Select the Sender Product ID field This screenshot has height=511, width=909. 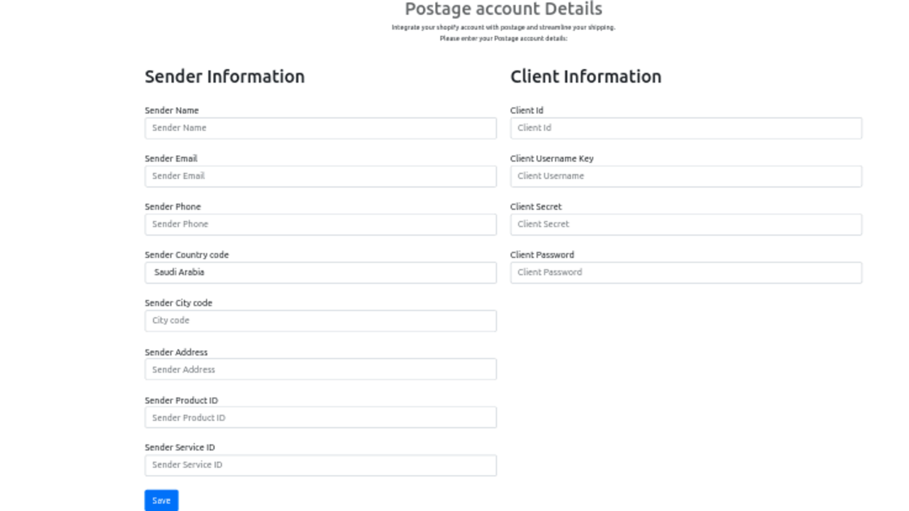point(320,417)
